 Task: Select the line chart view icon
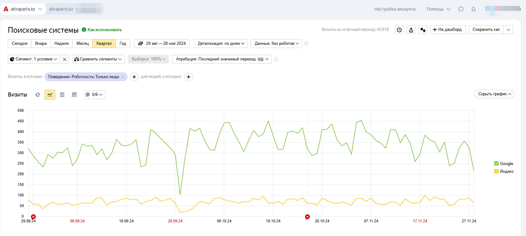50,95
